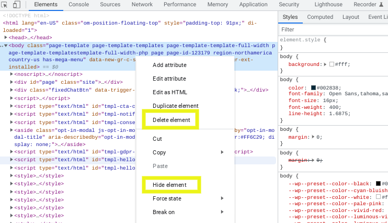
Task: Select the Styles pane tab
Action: pyautogui.click(x=290, y=17)
